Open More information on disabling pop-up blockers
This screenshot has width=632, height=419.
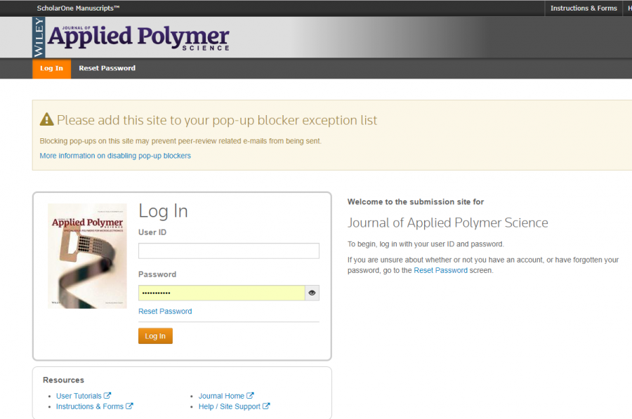[x=115, y=156]
